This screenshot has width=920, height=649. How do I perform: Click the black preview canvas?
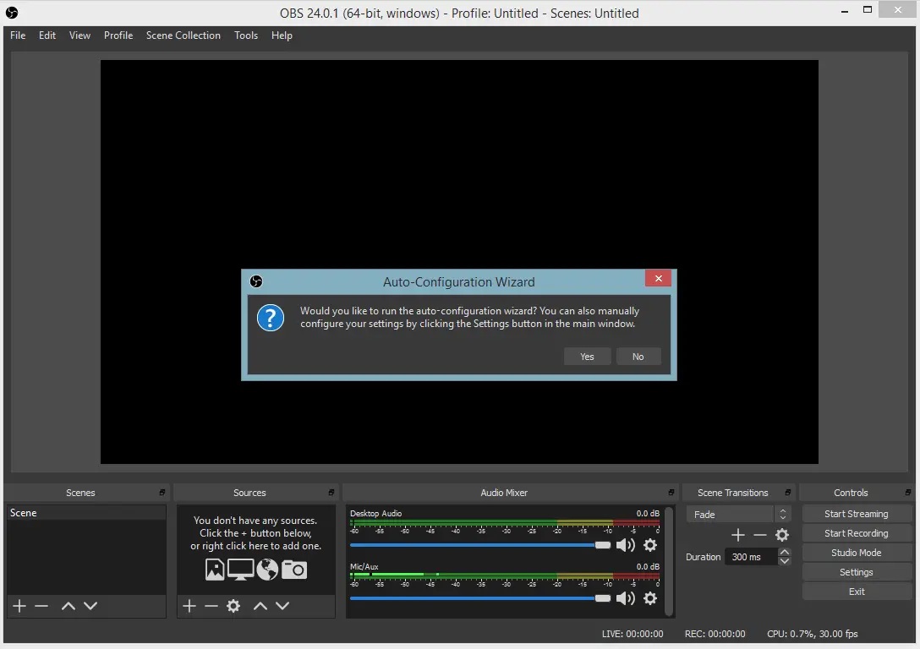[459, 261]
